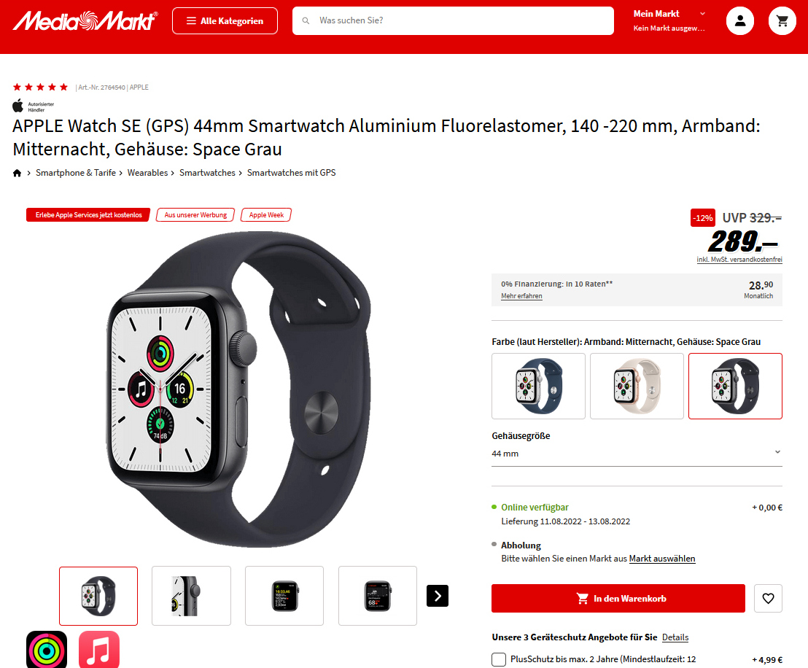This screenshot has height=668, width=808.
Task: Click the MediaMarkt logo
Action: [85, 20]
